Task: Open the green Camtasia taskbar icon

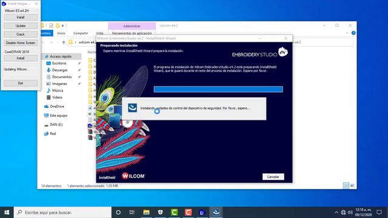Action: point(174,213)
